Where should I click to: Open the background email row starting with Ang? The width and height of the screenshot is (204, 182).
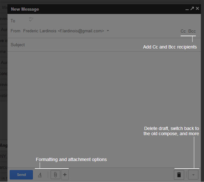pos(4,146)
